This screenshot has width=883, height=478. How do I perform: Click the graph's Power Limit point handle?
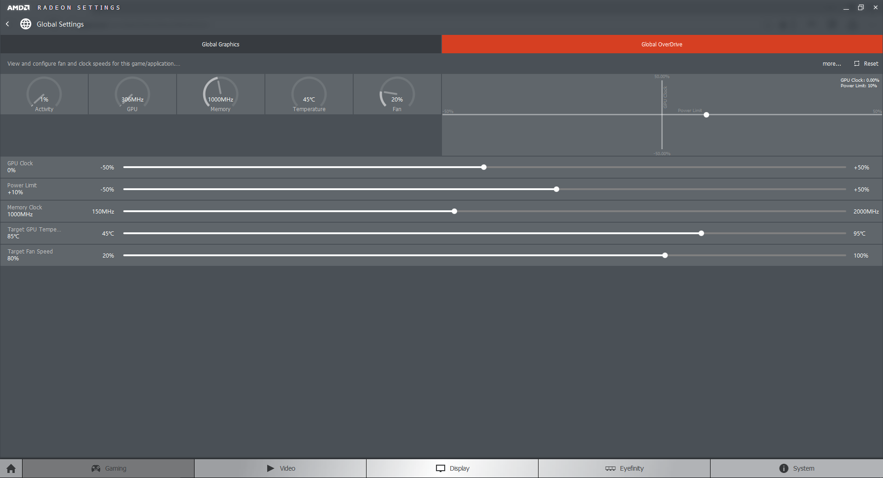tap(706, 115)
